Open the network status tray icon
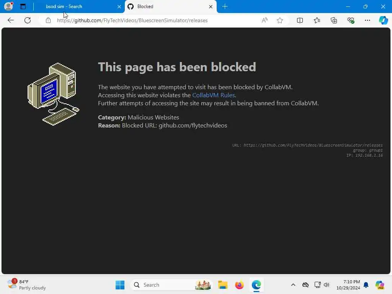Image resolution: width=392 pixels, height=294 pixels. [317, 285]
